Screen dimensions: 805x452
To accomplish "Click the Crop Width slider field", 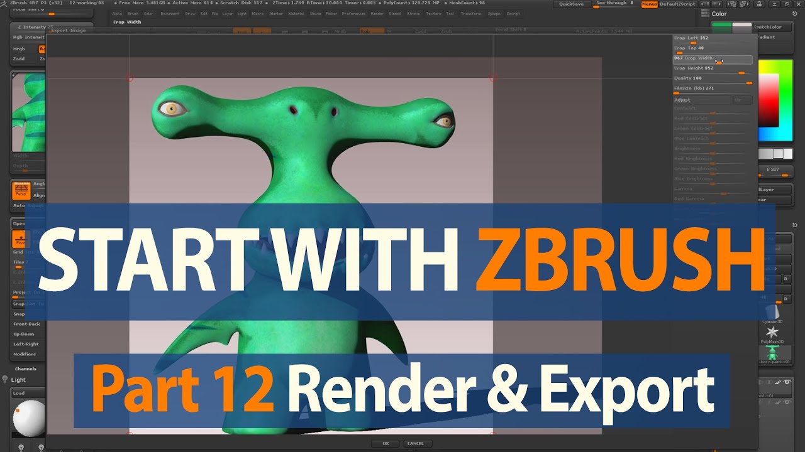I will click(713, 59).
